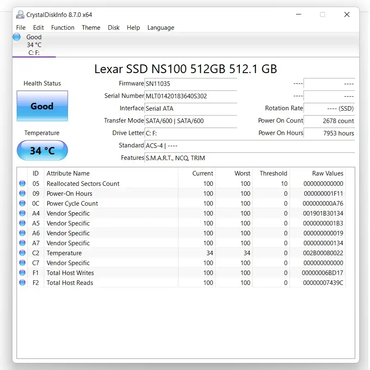Click the Standard field ACS-4
Viewport: 370px width, 370px height.
(x=250, y=146)
